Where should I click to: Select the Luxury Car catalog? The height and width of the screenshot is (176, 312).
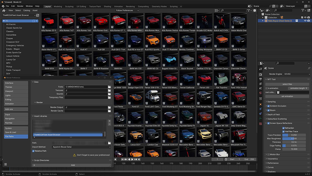click(11, 60)
